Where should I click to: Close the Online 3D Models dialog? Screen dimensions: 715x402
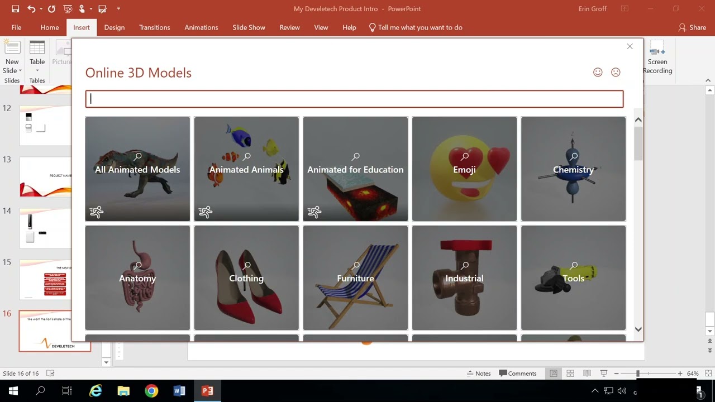(x=630, y=46)
